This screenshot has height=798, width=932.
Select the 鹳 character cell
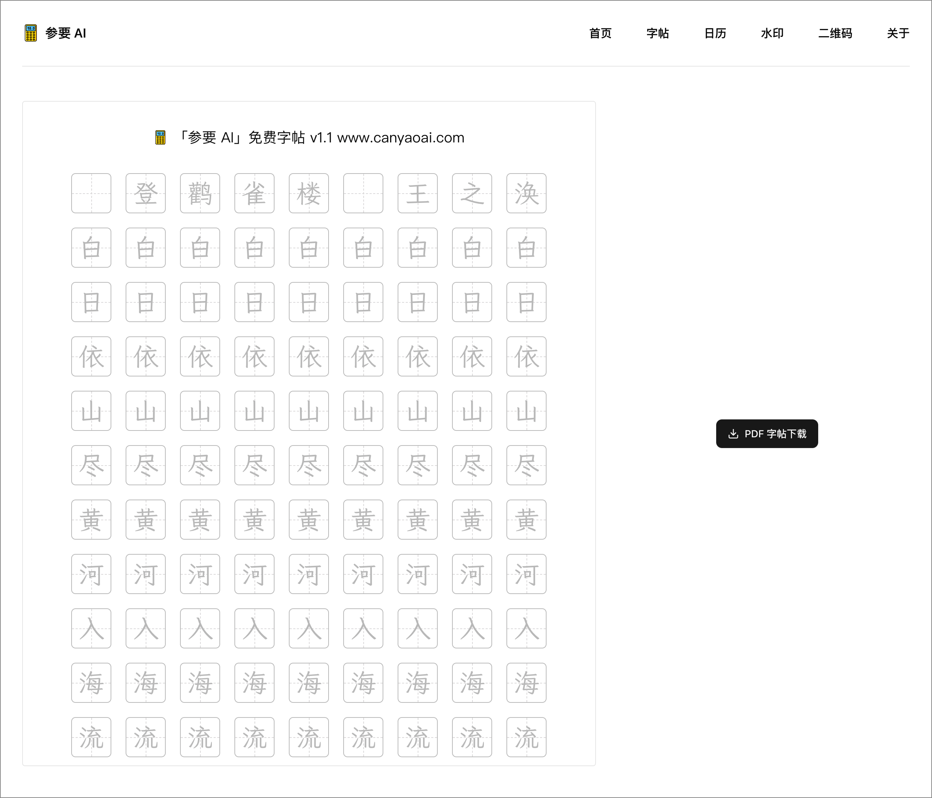[x=200, y=194]
